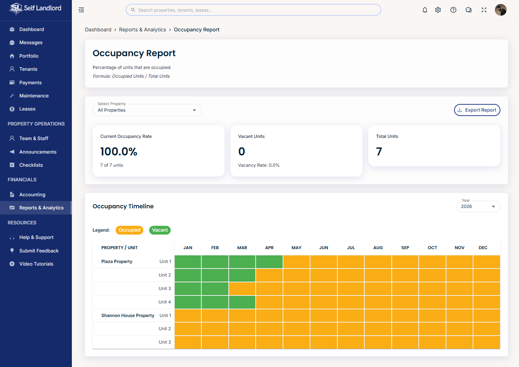The image size is (519, 367).
Task: Expand the Year 2026 dropdown
Action: click(x=478, y=206)
